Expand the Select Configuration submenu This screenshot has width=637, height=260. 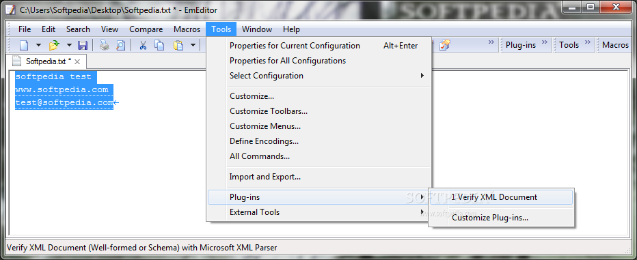click(319, 76)
